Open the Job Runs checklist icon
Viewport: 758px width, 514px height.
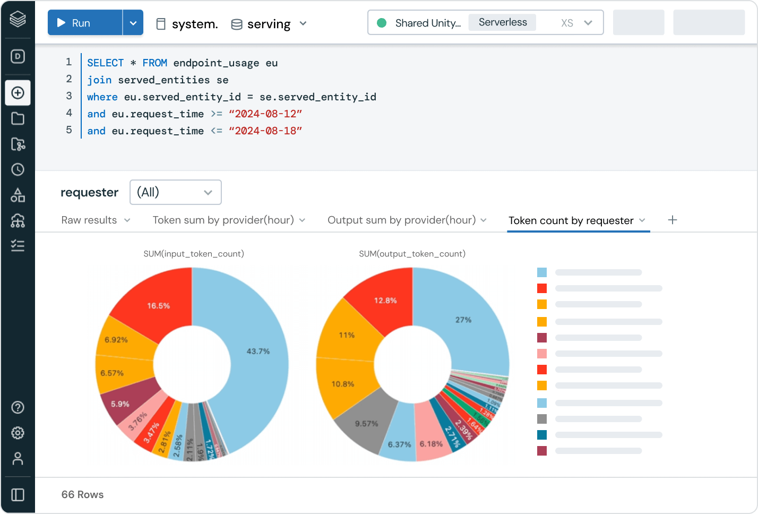18,245
